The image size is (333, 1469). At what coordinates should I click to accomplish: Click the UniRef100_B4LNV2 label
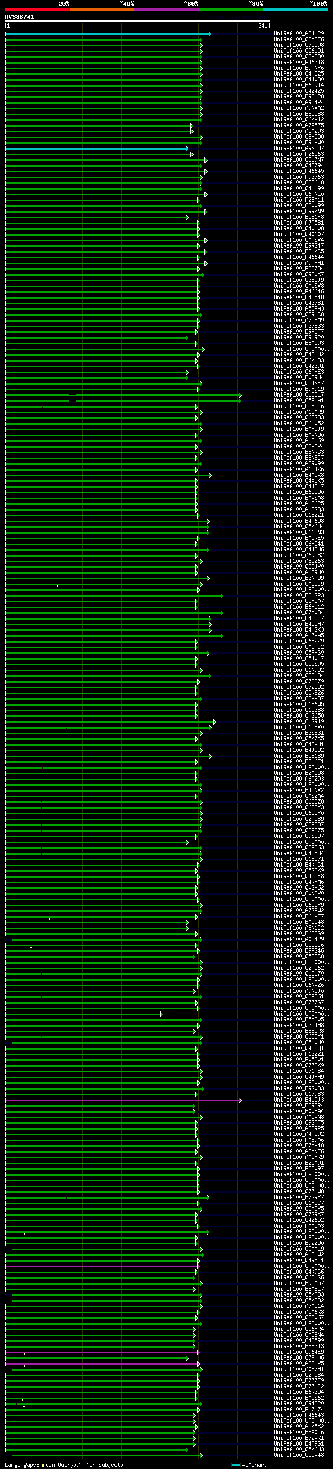pos(299,790)
